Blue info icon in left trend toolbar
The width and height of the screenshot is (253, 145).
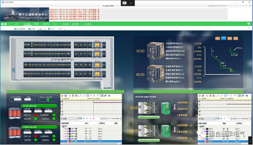coord(109,96)
